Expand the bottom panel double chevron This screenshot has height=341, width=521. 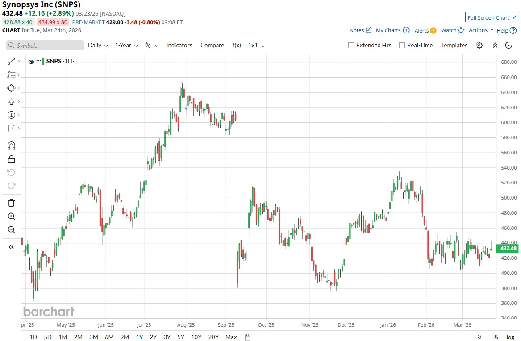479,337
